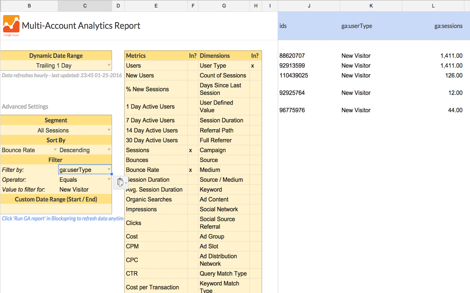Open the Descending sort order dropdown

108,150
